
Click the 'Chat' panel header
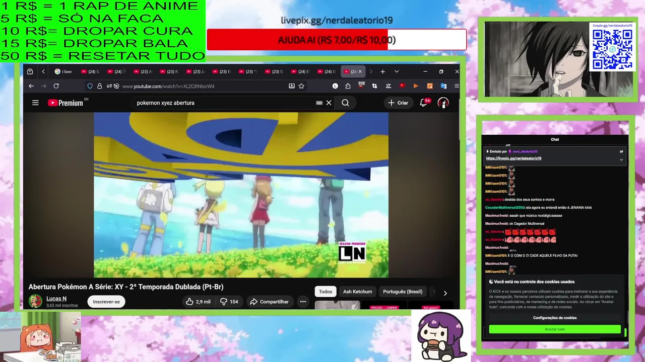(x=555, y=139)
